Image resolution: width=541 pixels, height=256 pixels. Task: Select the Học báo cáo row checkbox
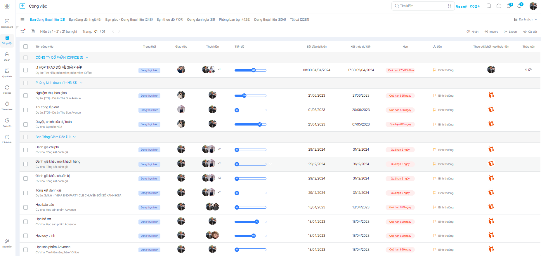tap(26, 208)
